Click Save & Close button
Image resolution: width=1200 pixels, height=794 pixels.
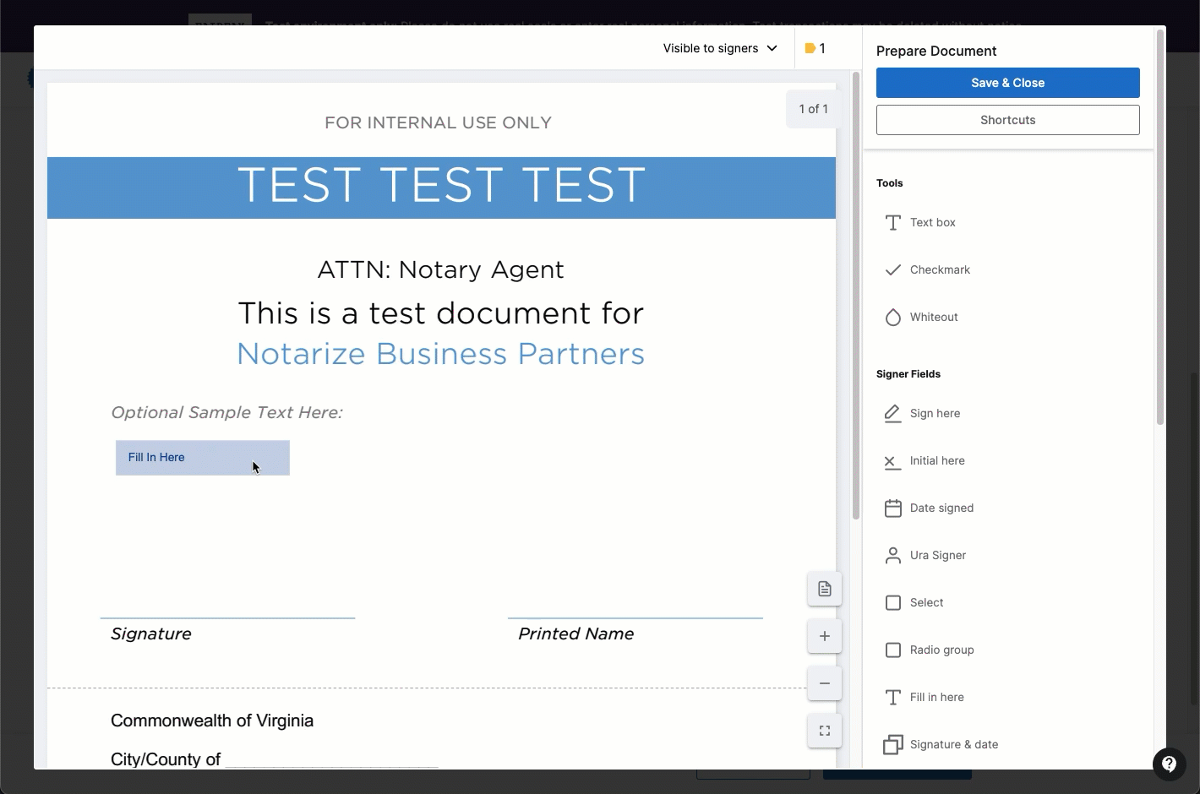click(1007, 83)
